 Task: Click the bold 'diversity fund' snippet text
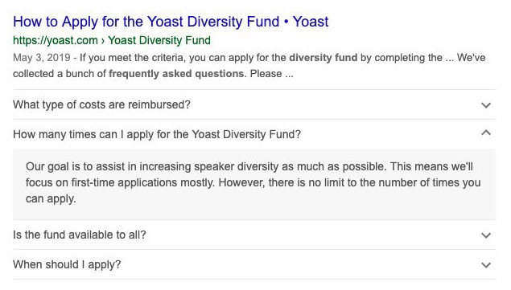(x=323, y=58)
